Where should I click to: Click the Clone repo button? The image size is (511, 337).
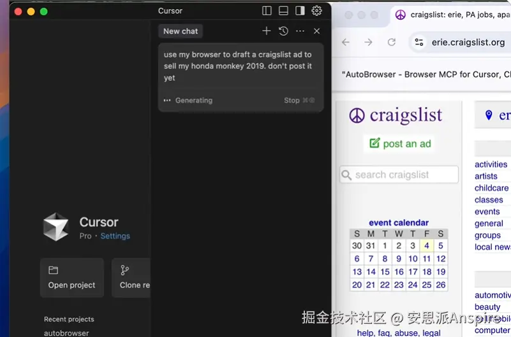click(131, 278)
